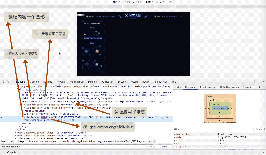Image resolution: width=266 pixels, height=155 pixels.
Task: Open the 30% zoom dropdown
Action: [150, 2]
